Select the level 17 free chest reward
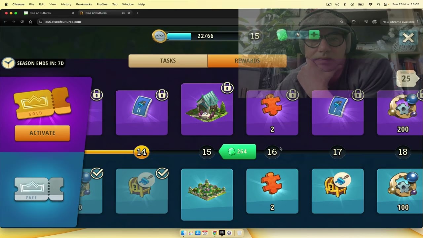This screenshot has width=423, height=238. pyautogui.click(x=337, y=191)
